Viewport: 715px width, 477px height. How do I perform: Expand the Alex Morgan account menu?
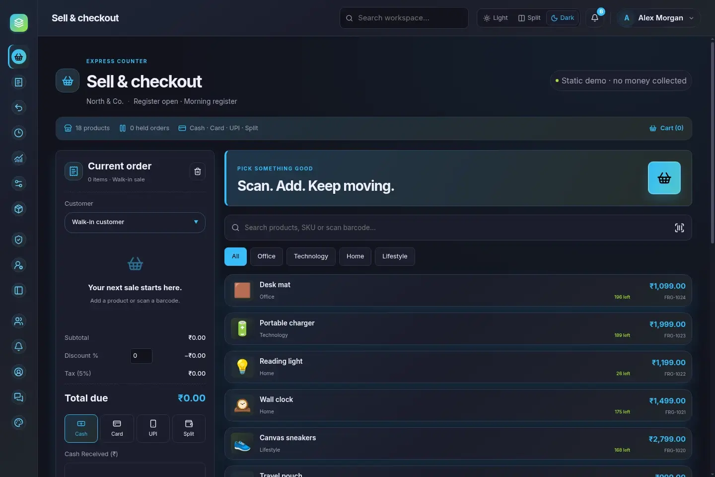(659, 18)
